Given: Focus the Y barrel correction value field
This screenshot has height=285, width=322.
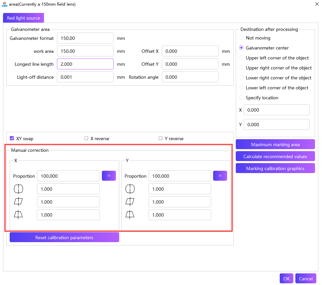Looking at the screenshot, I should point(180,189).
